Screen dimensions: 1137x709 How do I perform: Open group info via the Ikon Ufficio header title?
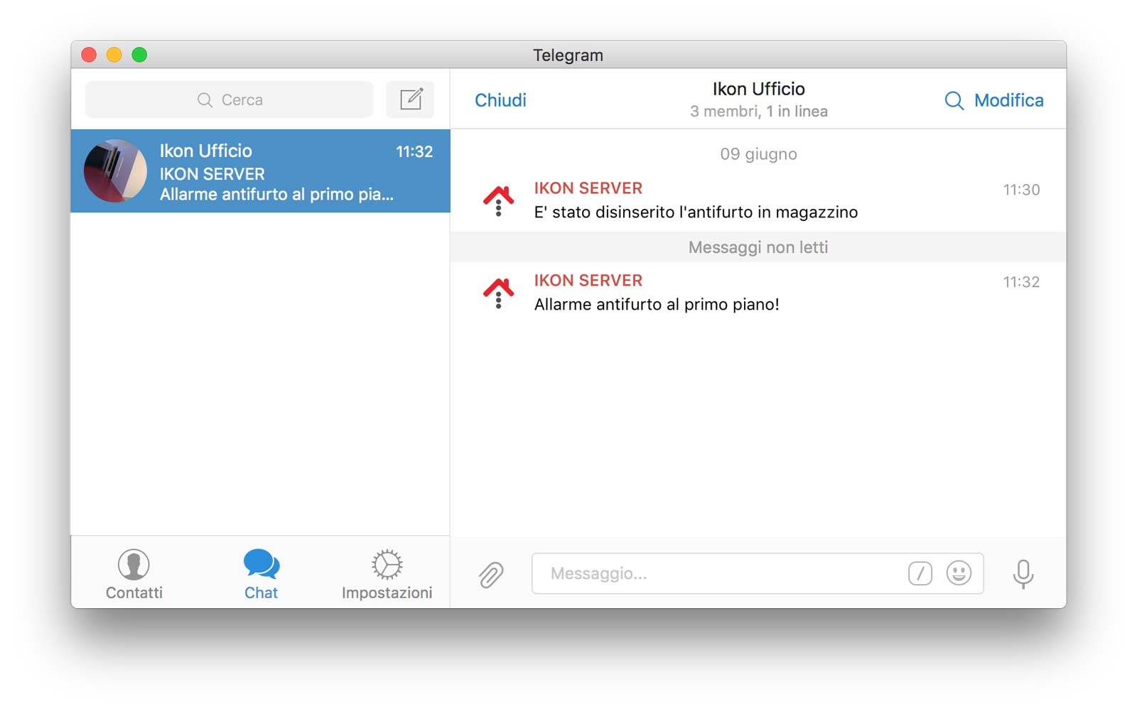tap(758, 89)
